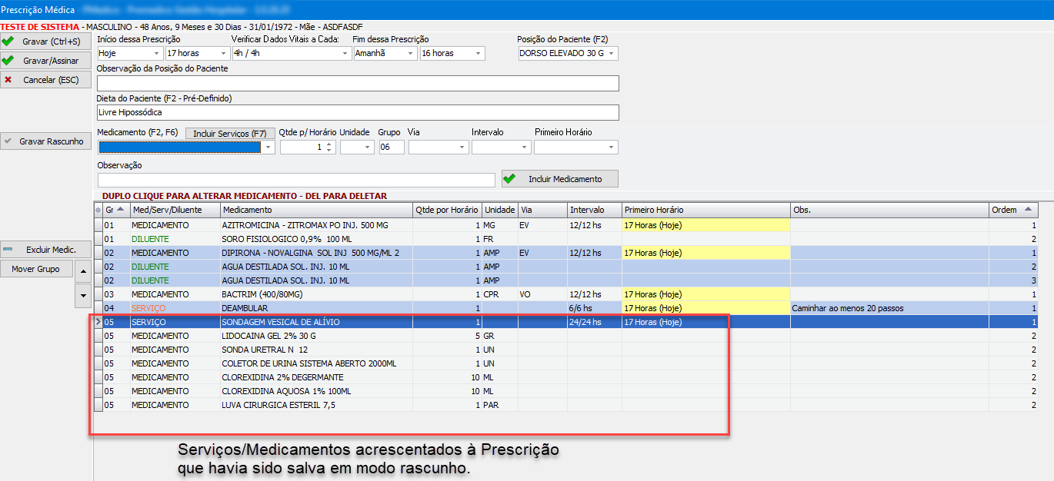
Task: Click the Incluir Serviços (F7) button
Action: point(230,133)
